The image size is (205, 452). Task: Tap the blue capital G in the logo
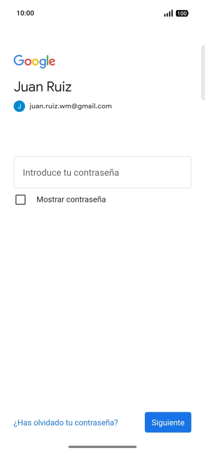tap(19, 60)
